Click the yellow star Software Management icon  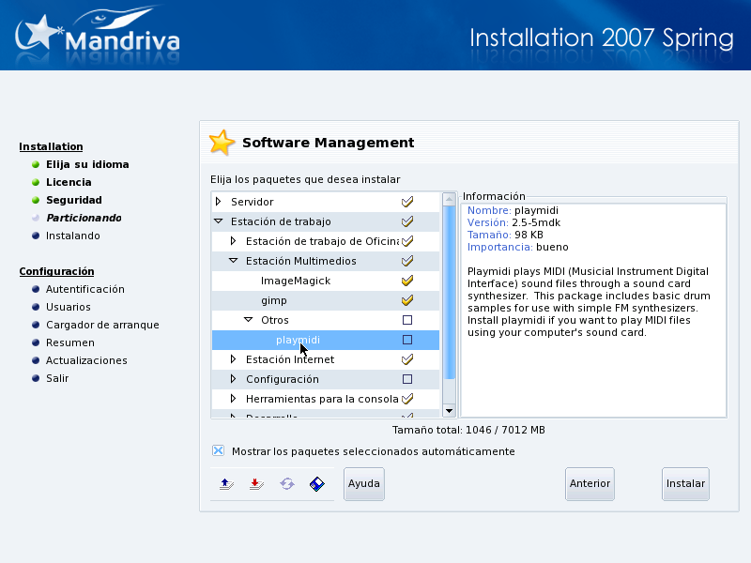coord(222,143)
